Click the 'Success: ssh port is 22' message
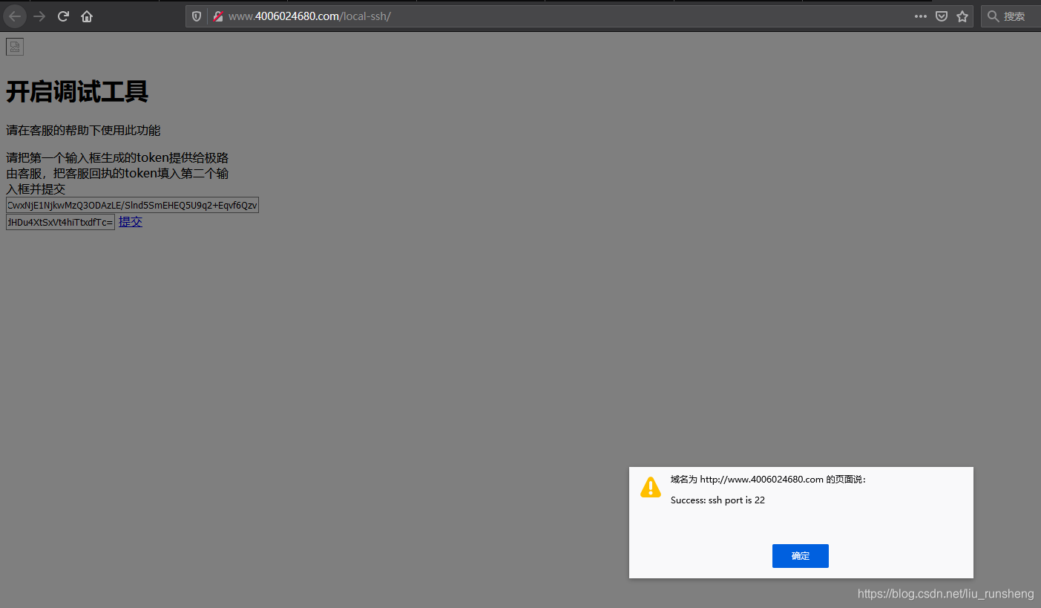This screenshot has width=1041, height=608. 717,500
